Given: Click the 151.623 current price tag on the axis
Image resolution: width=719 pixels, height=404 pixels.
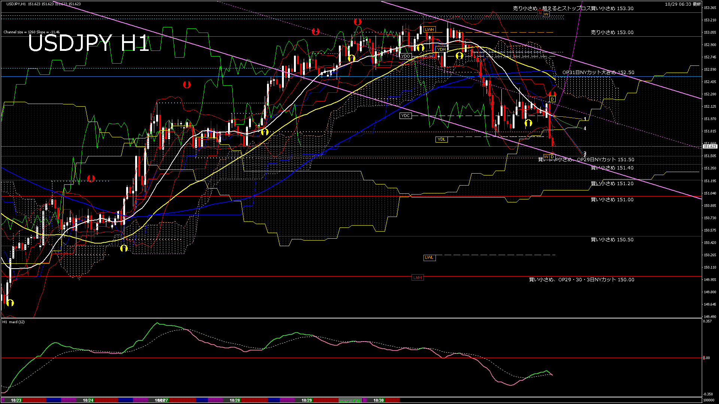Looking at the screenshot, I should pyautogui.click(x=710, y=147).
